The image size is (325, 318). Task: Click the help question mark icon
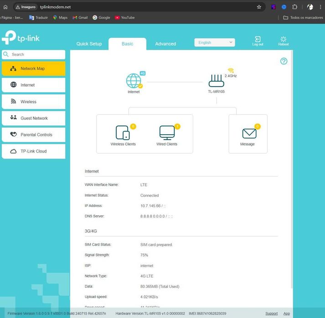(x=284, y=61)
